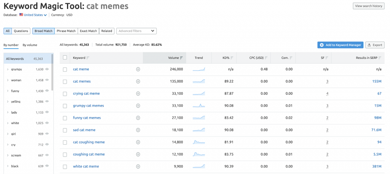Tick the select-all checkbox in table header
390x174 pixels.
coord(65,58)
